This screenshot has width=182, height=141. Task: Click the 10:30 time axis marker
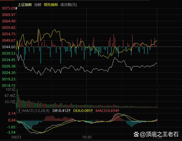pyautogui.click(x=87, y=137)
